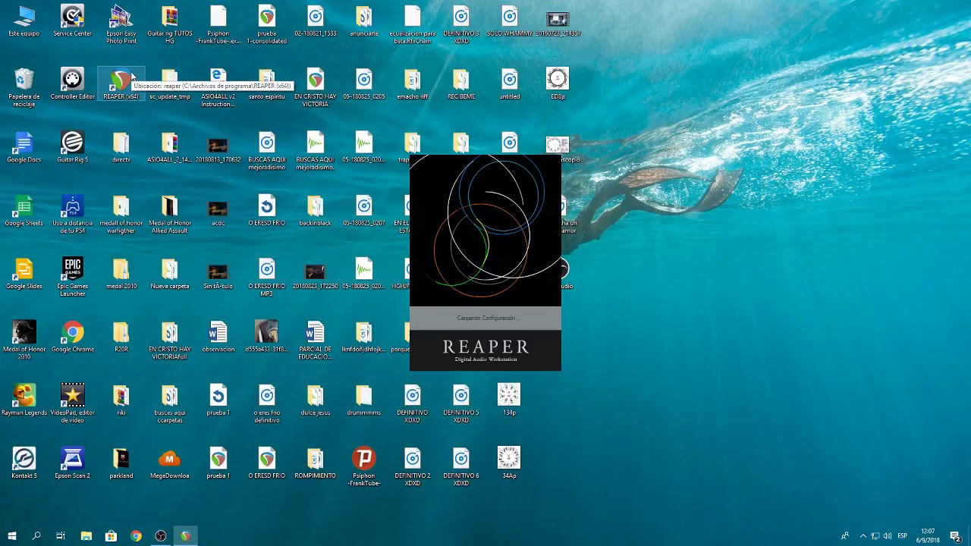This screenshot has width=971, height=546.
Task: Launch Epic Games Launcher
Action: [x=73, y=278]
